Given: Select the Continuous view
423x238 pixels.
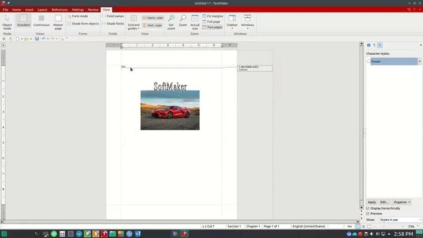Looking at the screenshot, I should click(41, 20).
